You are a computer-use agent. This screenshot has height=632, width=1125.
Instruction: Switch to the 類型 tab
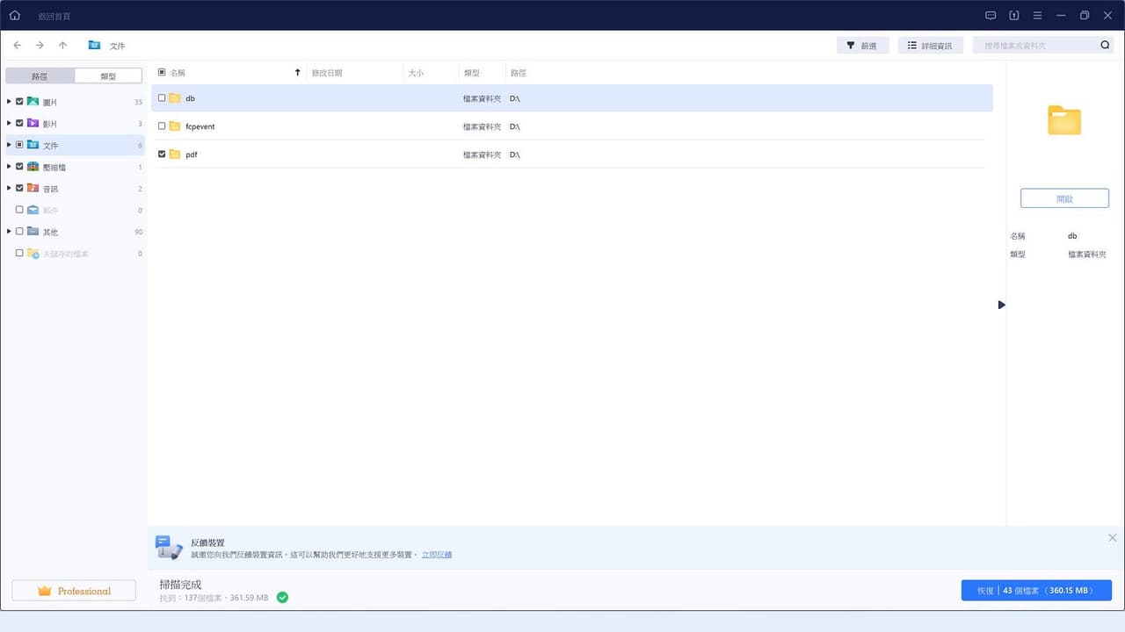point(108,76)
